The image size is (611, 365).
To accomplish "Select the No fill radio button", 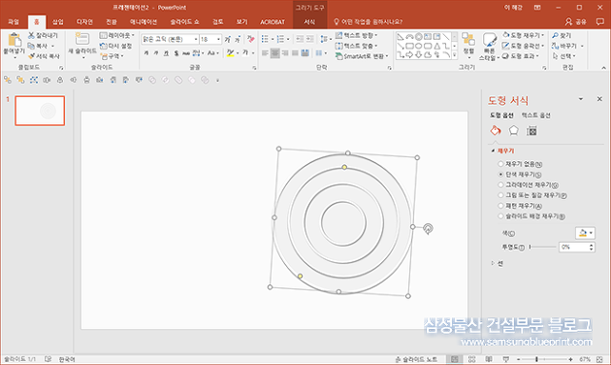I will pos(500,164).
